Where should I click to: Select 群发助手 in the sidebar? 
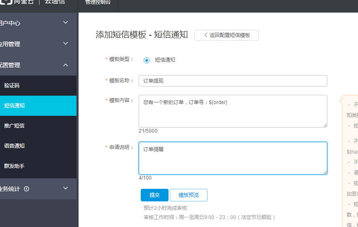click(14, 166)
